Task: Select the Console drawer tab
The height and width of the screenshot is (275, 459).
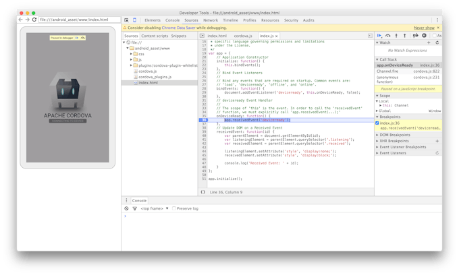Action: [139, 201]
